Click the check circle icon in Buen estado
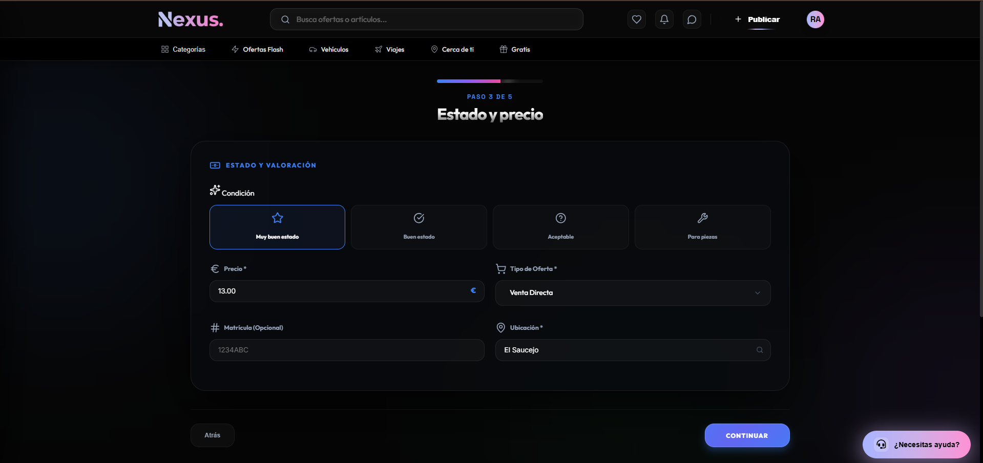This screenshot has width=983, height=463. tap(419, 218)
